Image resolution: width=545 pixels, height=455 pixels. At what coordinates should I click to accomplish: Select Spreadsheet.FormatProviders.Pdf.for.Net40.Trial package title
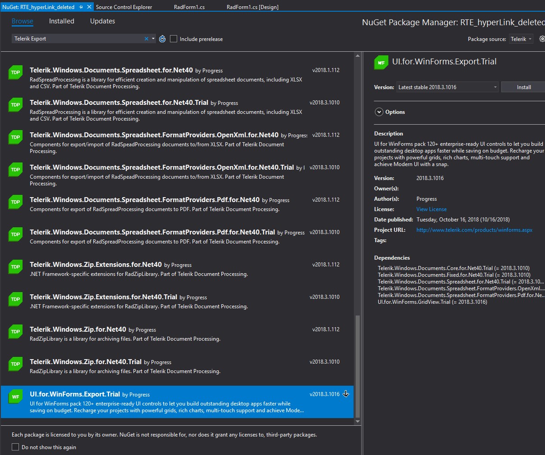[x=152, y=232]
